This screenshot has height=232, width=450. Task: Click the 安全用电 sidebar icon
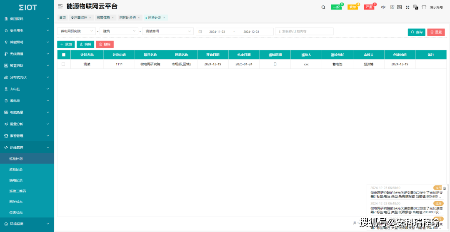[6, 30]
